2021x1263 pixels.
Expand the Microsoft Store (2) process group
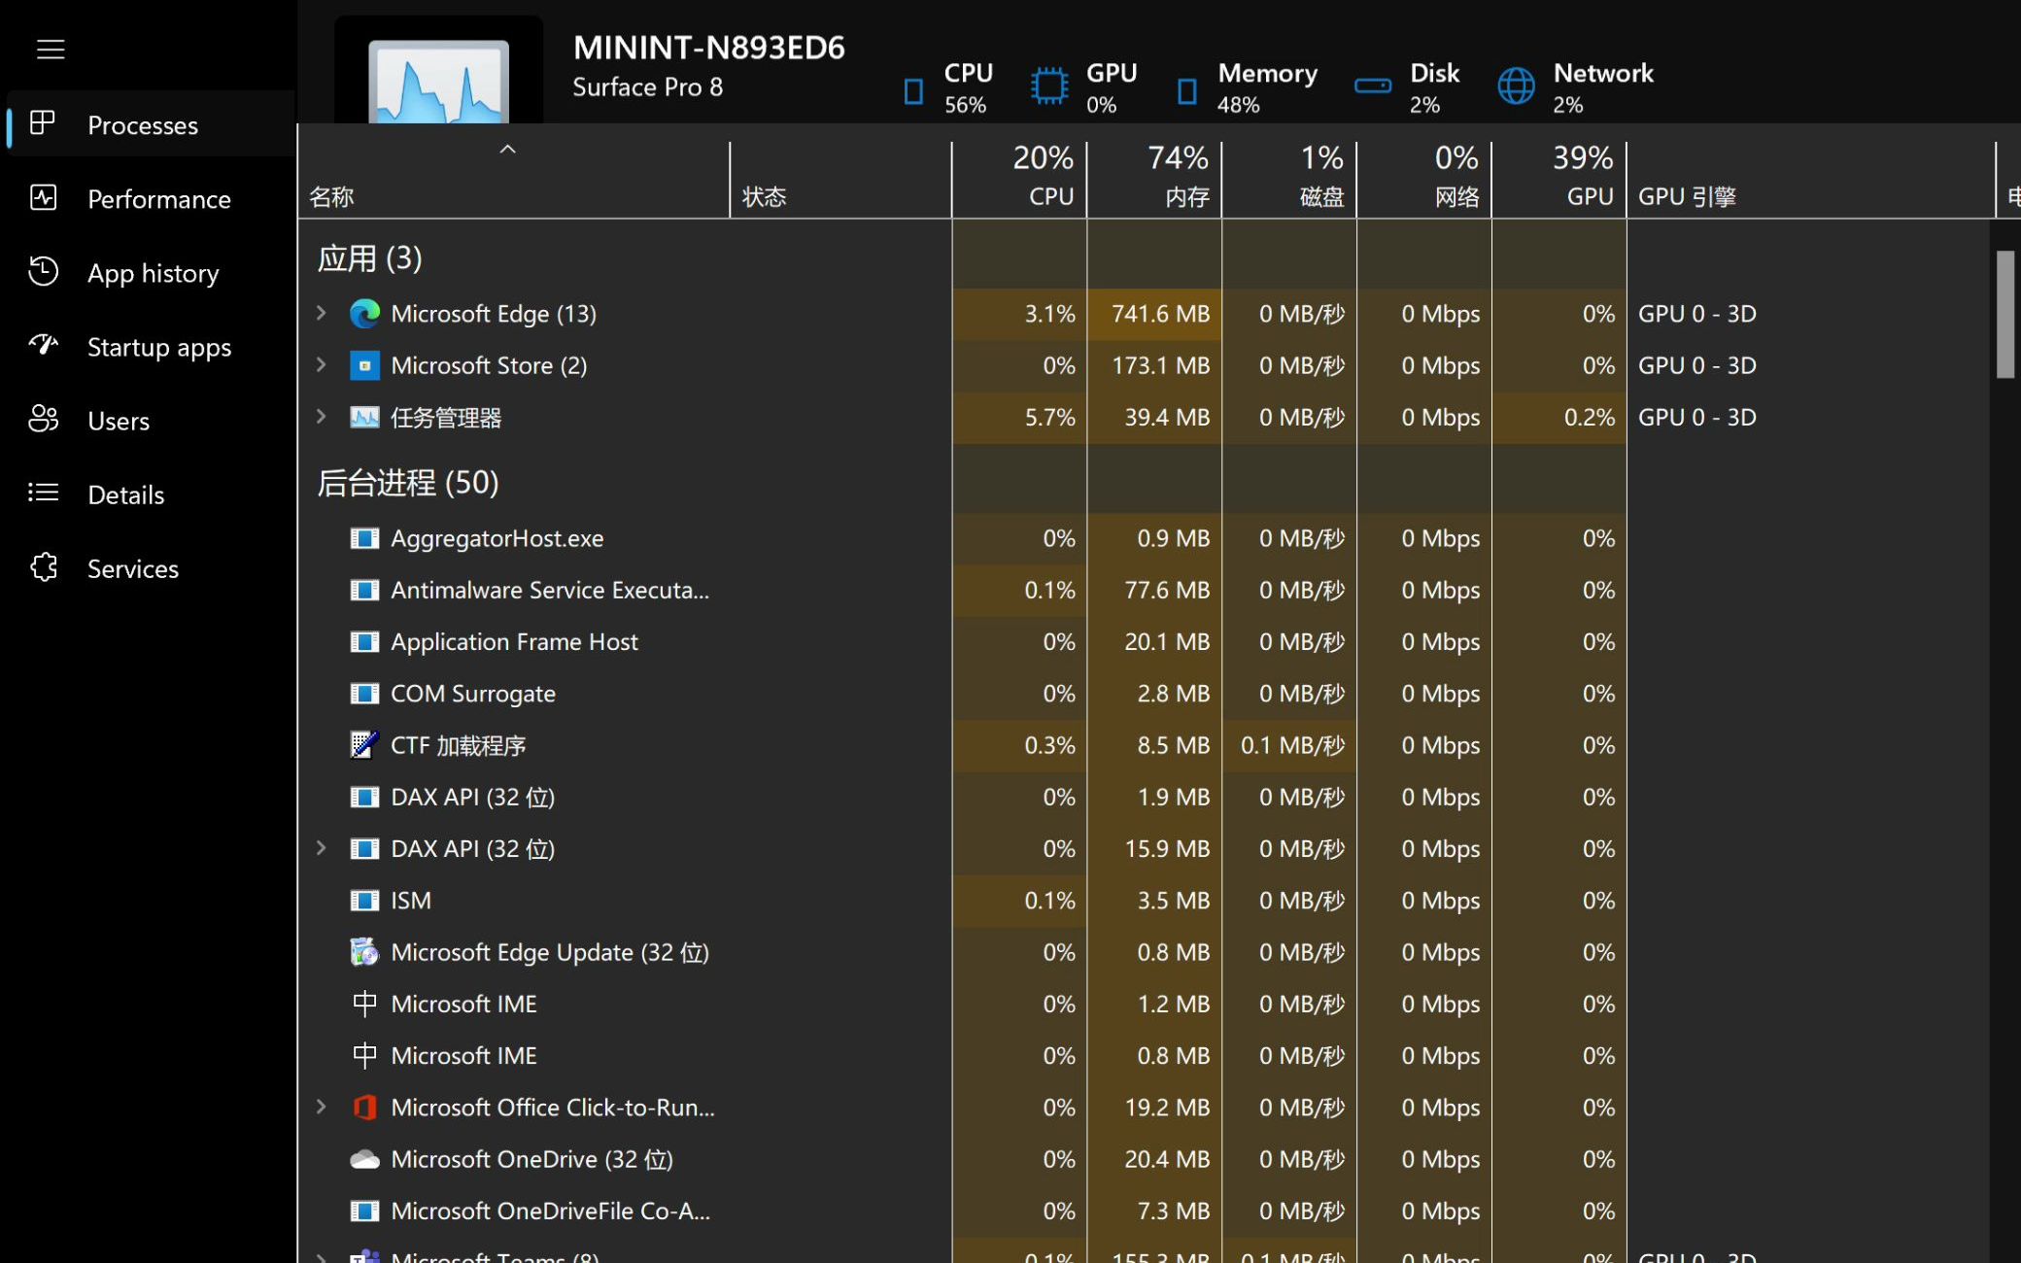point(322,365)
